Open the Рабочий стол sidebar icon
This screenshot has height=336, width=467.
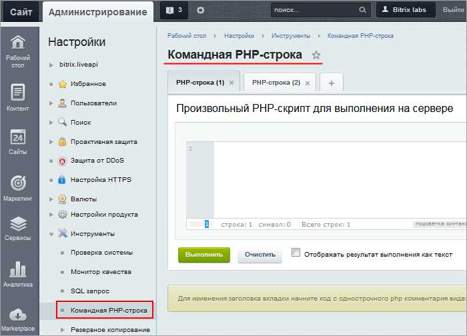click(x=18, y=42)
